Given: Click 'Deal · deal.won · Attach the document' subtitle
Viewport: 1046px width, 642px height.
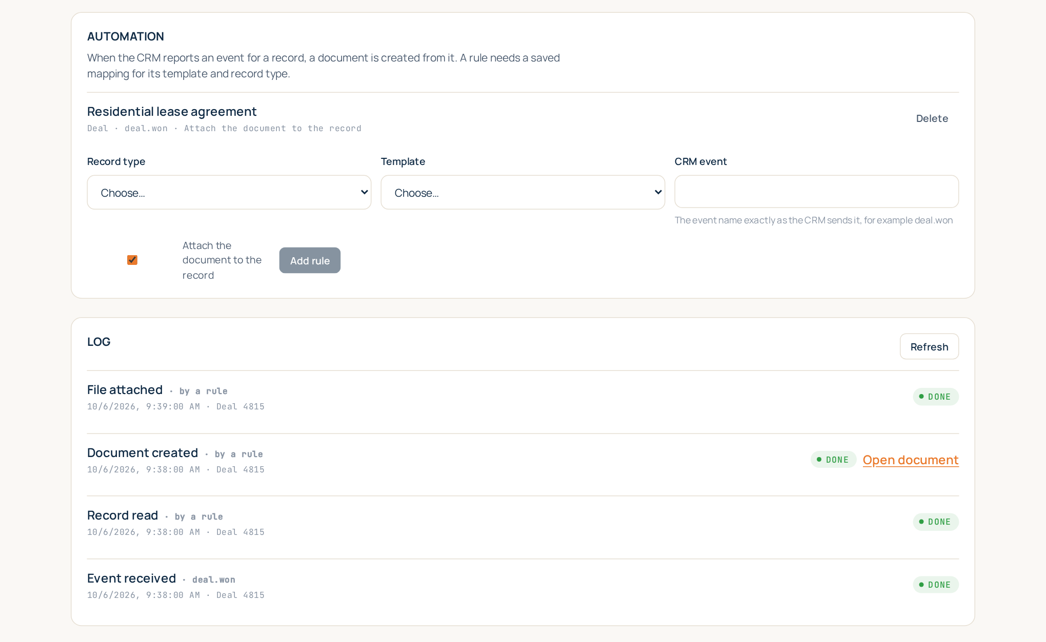Looking at the screenshot, I should 224,128.
